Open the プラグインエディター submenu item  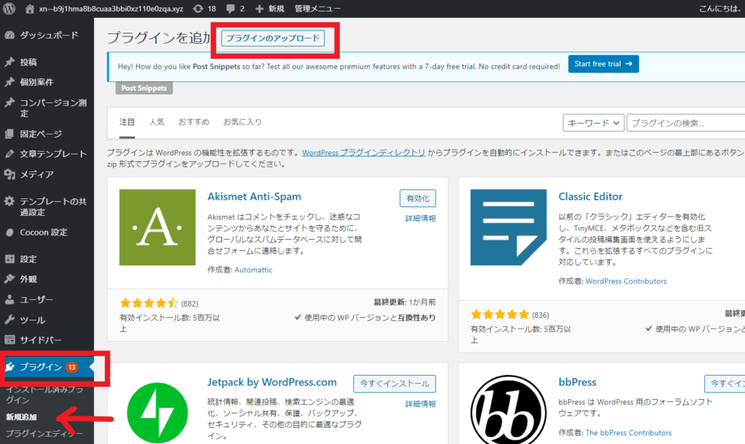click(44, 434)
